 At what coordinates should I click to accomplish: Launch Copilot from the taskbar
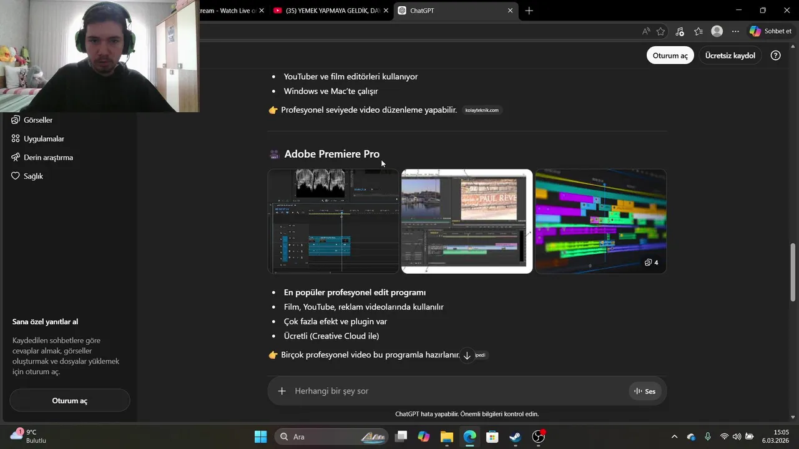tap(424, 437)
